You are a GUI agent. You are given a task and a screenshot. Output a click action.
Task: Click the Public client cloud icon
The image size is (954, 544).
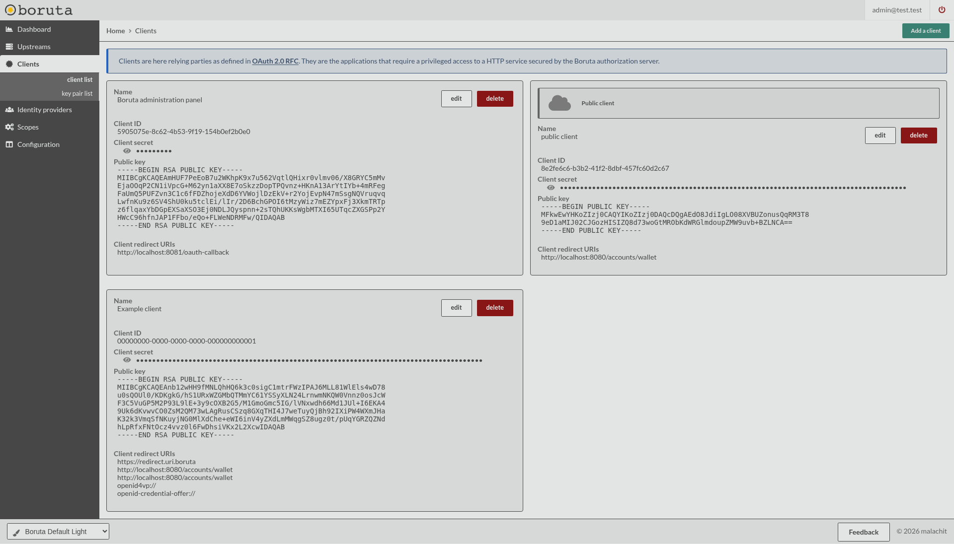click(x=559, y=103)
